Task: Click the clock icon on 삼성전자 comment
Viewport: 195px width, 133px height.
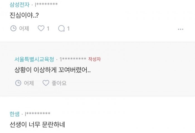Action: [x=13, y=28]
